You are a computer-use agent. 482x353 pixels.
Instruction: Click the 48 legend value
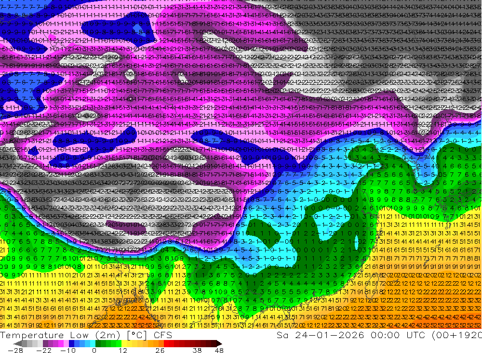click(x=219, y=351)
